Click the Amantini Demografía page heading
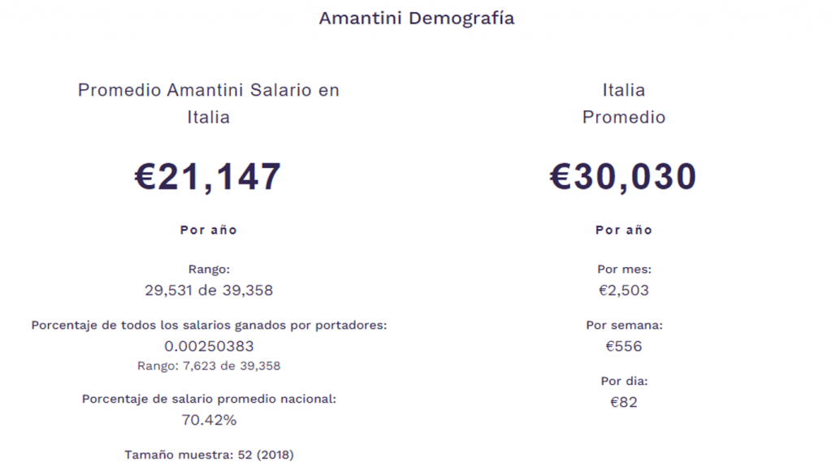 (x=416, y=18)
